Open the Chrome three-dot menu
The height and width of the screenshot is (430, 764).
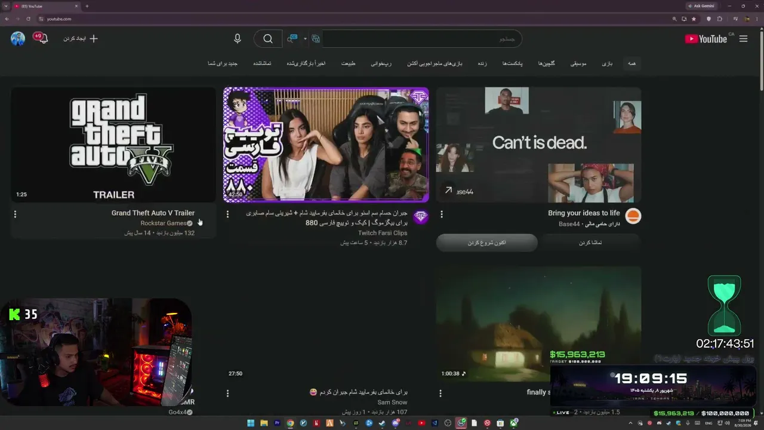click(x=757, y=19)
